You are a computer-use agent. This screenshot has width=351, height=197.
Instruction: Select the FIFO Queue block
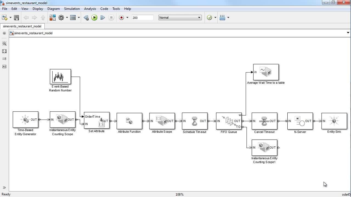(229, 121)
